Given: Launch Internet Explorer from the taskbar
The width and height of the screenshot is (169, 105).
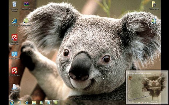Looking at the screenshot, I should 26,103.
